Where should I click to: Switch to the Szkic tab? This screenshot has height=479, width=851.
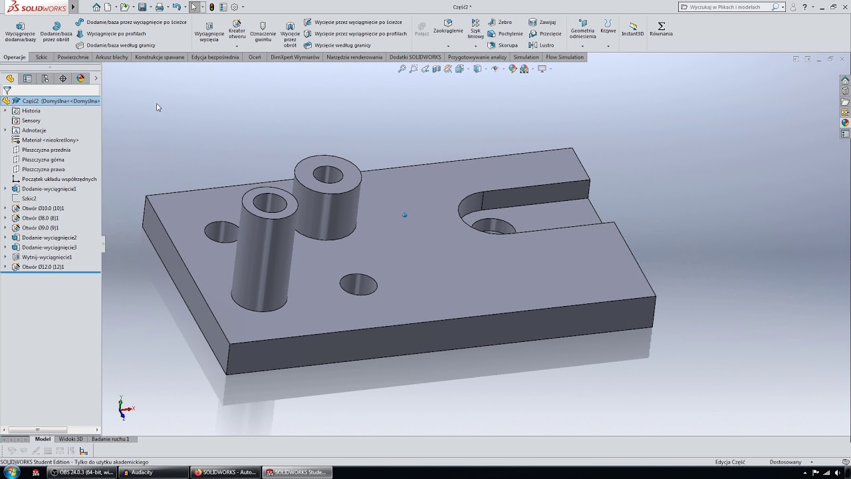click(41, 57)
